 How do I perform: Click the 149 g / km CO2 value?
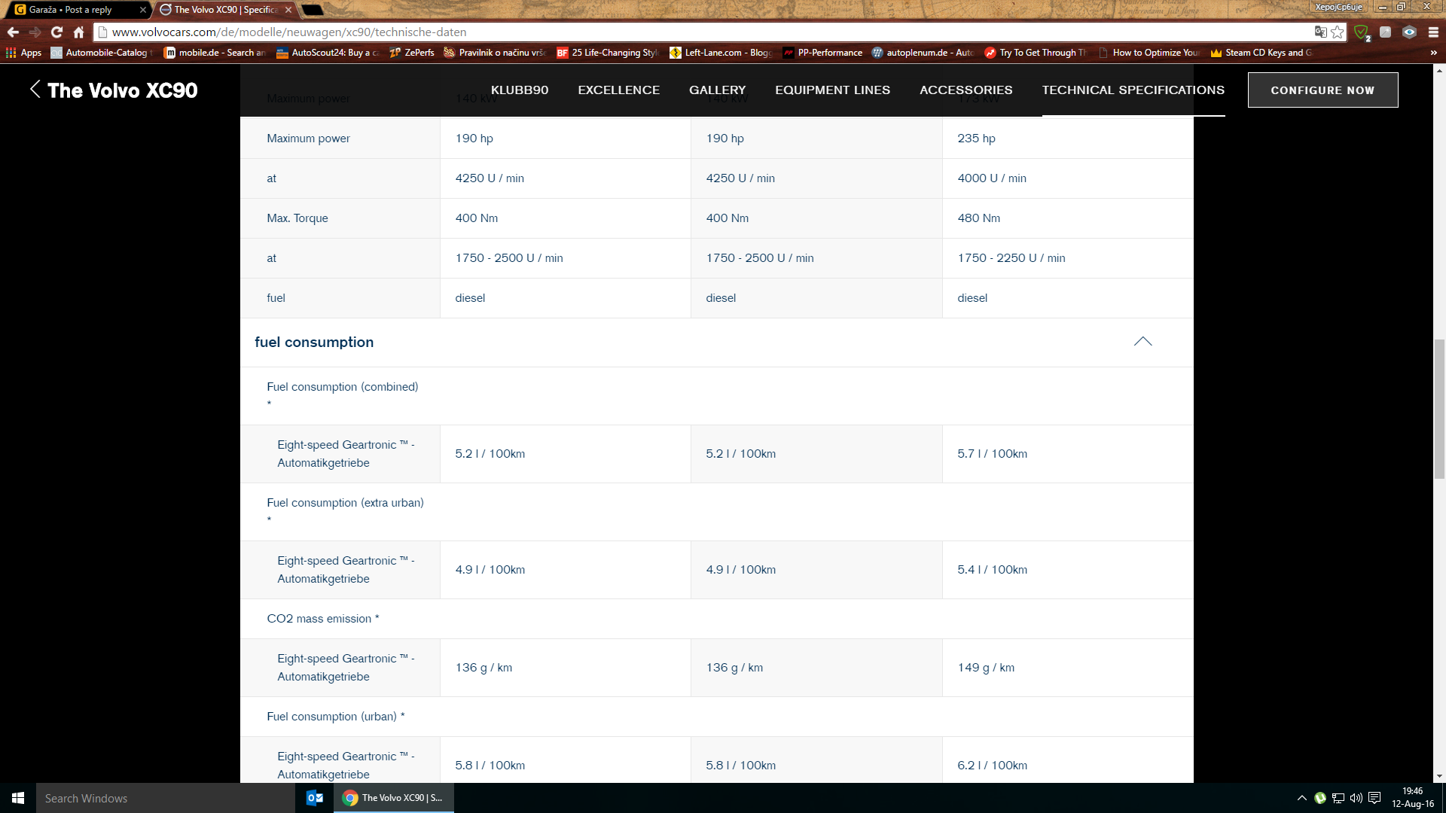pos(985,667)
